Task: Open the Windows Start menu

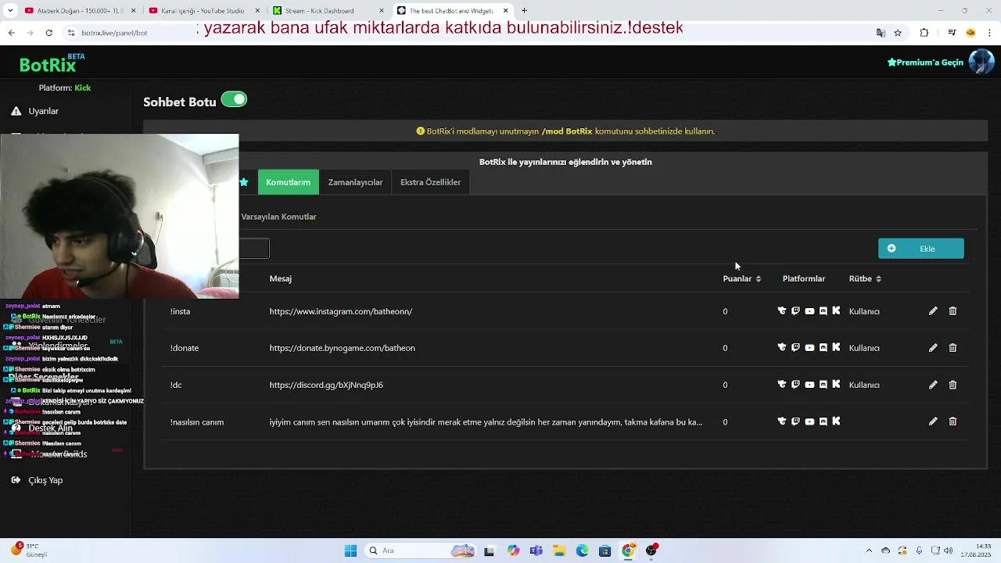Action: pyautogui.click(x=350, y=550)
